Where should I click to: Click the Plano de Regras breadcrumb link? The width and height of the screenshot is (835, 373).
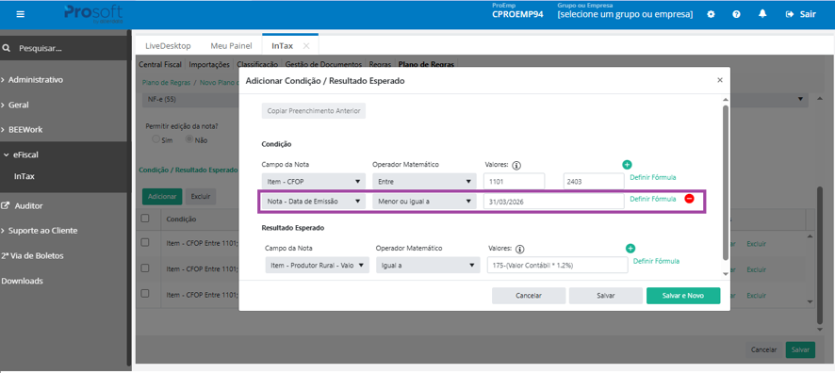pos(166,83)
